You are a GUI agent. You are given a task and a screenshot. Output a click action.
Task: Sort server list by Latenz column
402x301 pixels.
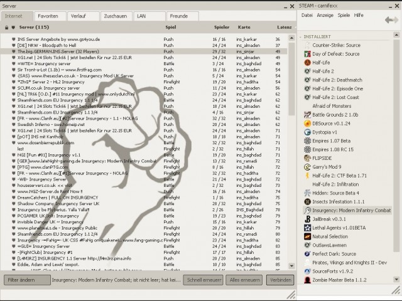284,28
